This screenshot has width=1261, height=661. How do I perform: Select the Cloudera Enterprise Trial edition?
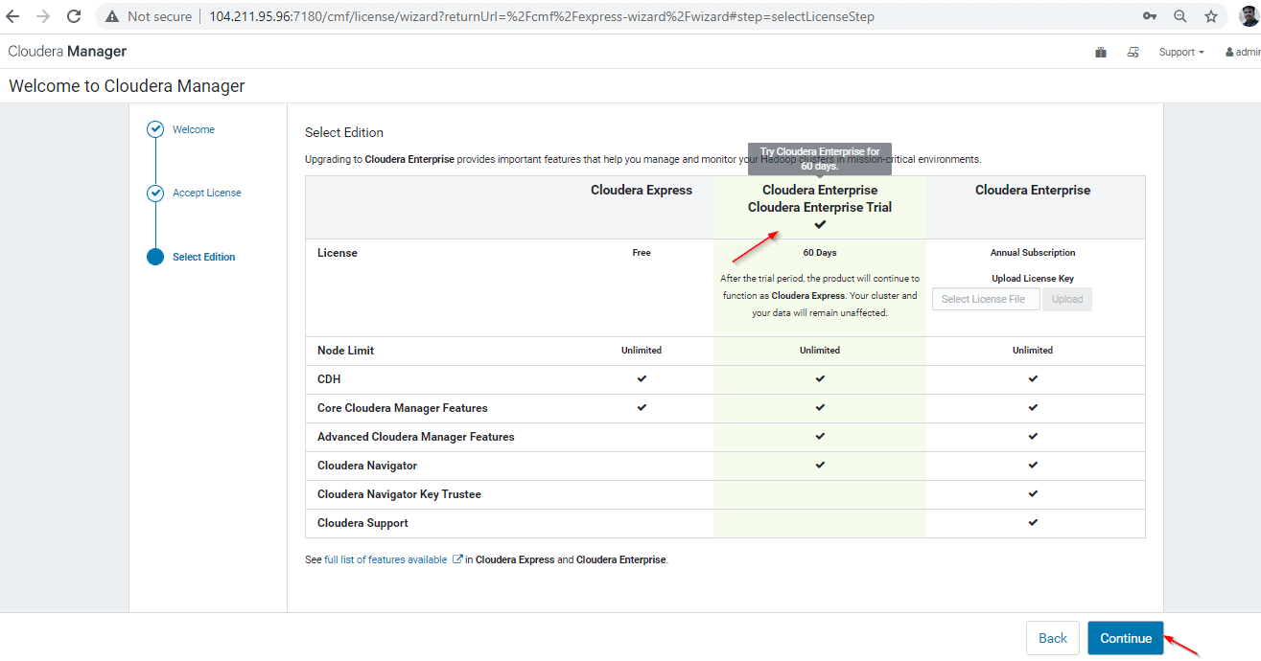819,207
